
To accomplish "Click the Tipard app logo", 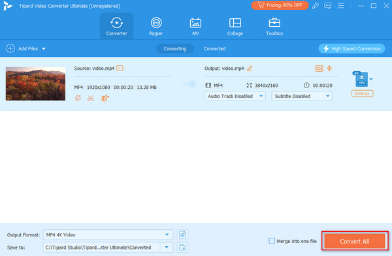I will click(x=8, y=6).
